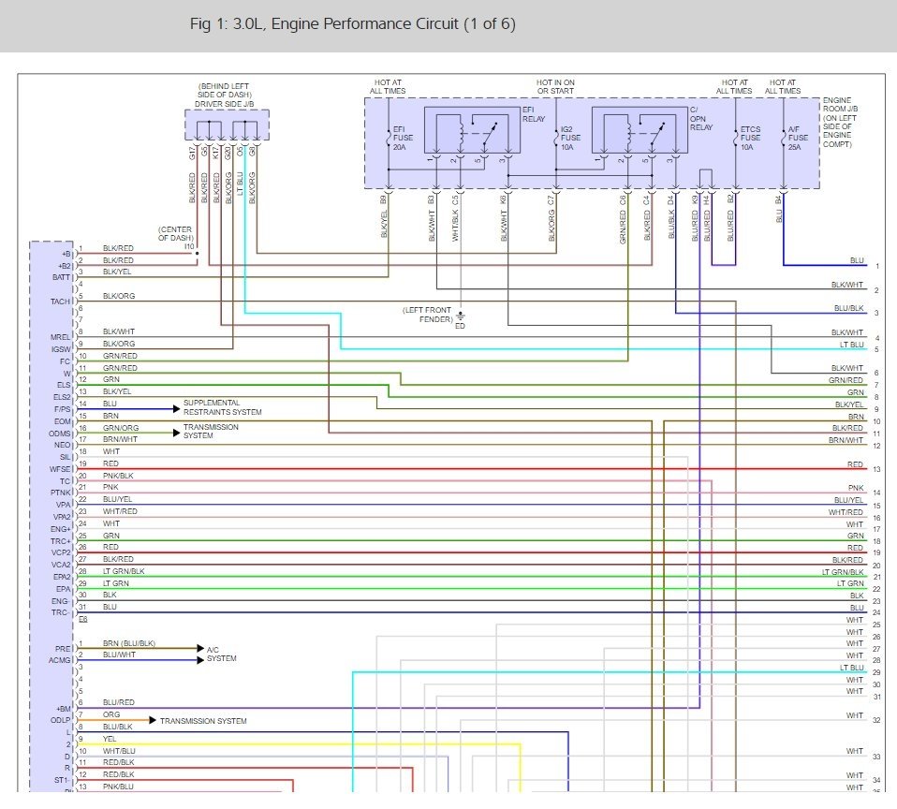
Task: Click the left front fender ground symbol
Action: (x=461, y=316)
